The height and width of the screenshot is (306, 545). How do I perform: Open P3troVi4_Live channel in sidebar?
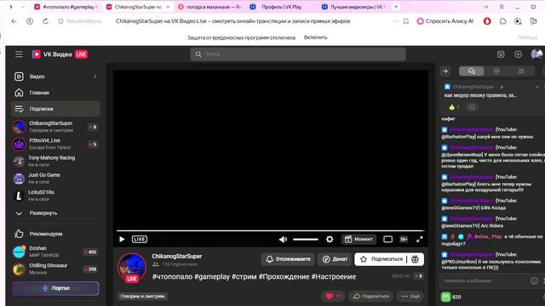pos(55,144)
